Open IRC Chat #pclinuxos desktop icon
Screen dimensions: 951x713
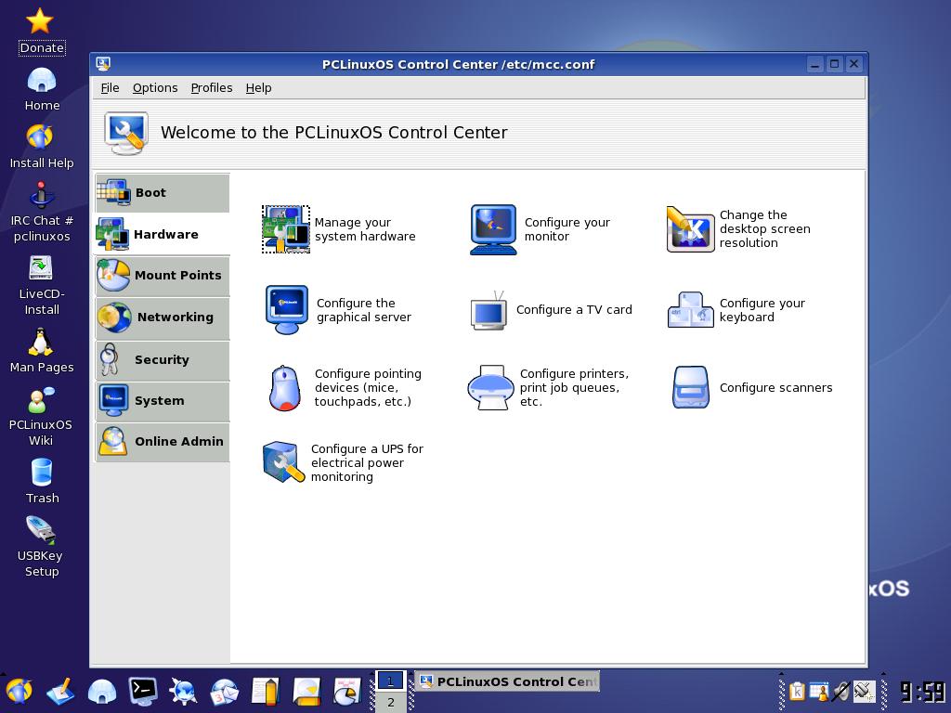pos(41,212)
